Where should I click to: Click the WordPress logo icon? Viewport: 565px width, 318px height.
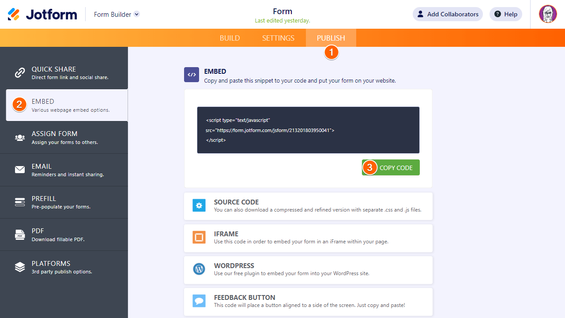point(199,269)
